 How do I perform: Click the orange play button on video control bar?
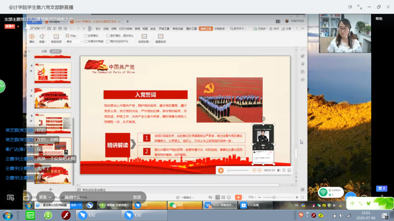pos(221,170)
